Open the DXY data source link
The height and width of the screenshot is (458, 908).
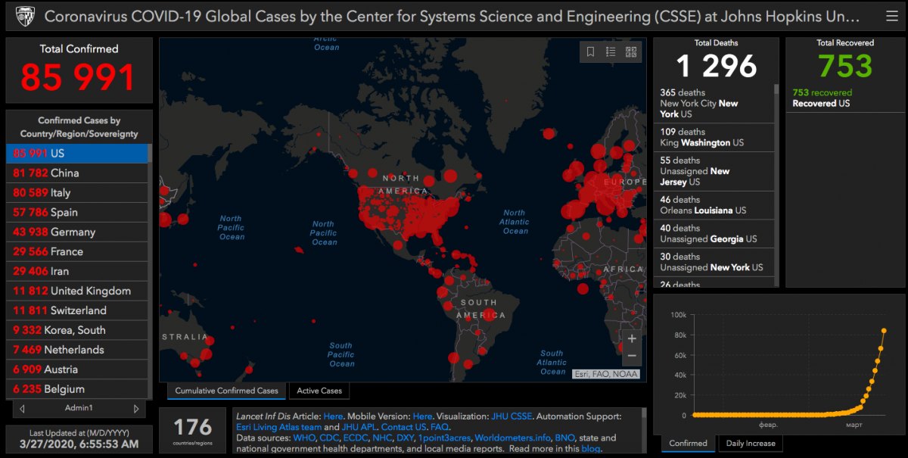click(406, 438)
